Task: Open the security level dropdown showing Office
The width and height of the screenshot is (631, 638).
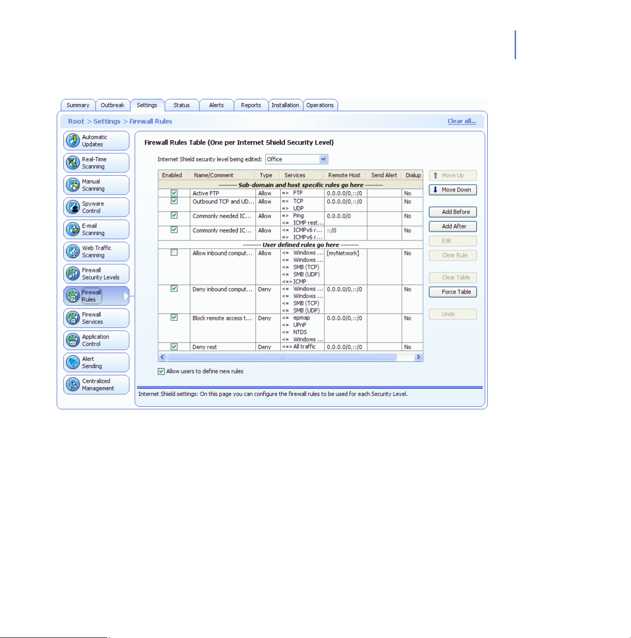Action: click(297, 159)
